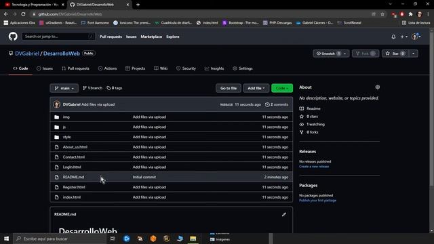
Task: Click the js folder icon
Action: point(57,127)
